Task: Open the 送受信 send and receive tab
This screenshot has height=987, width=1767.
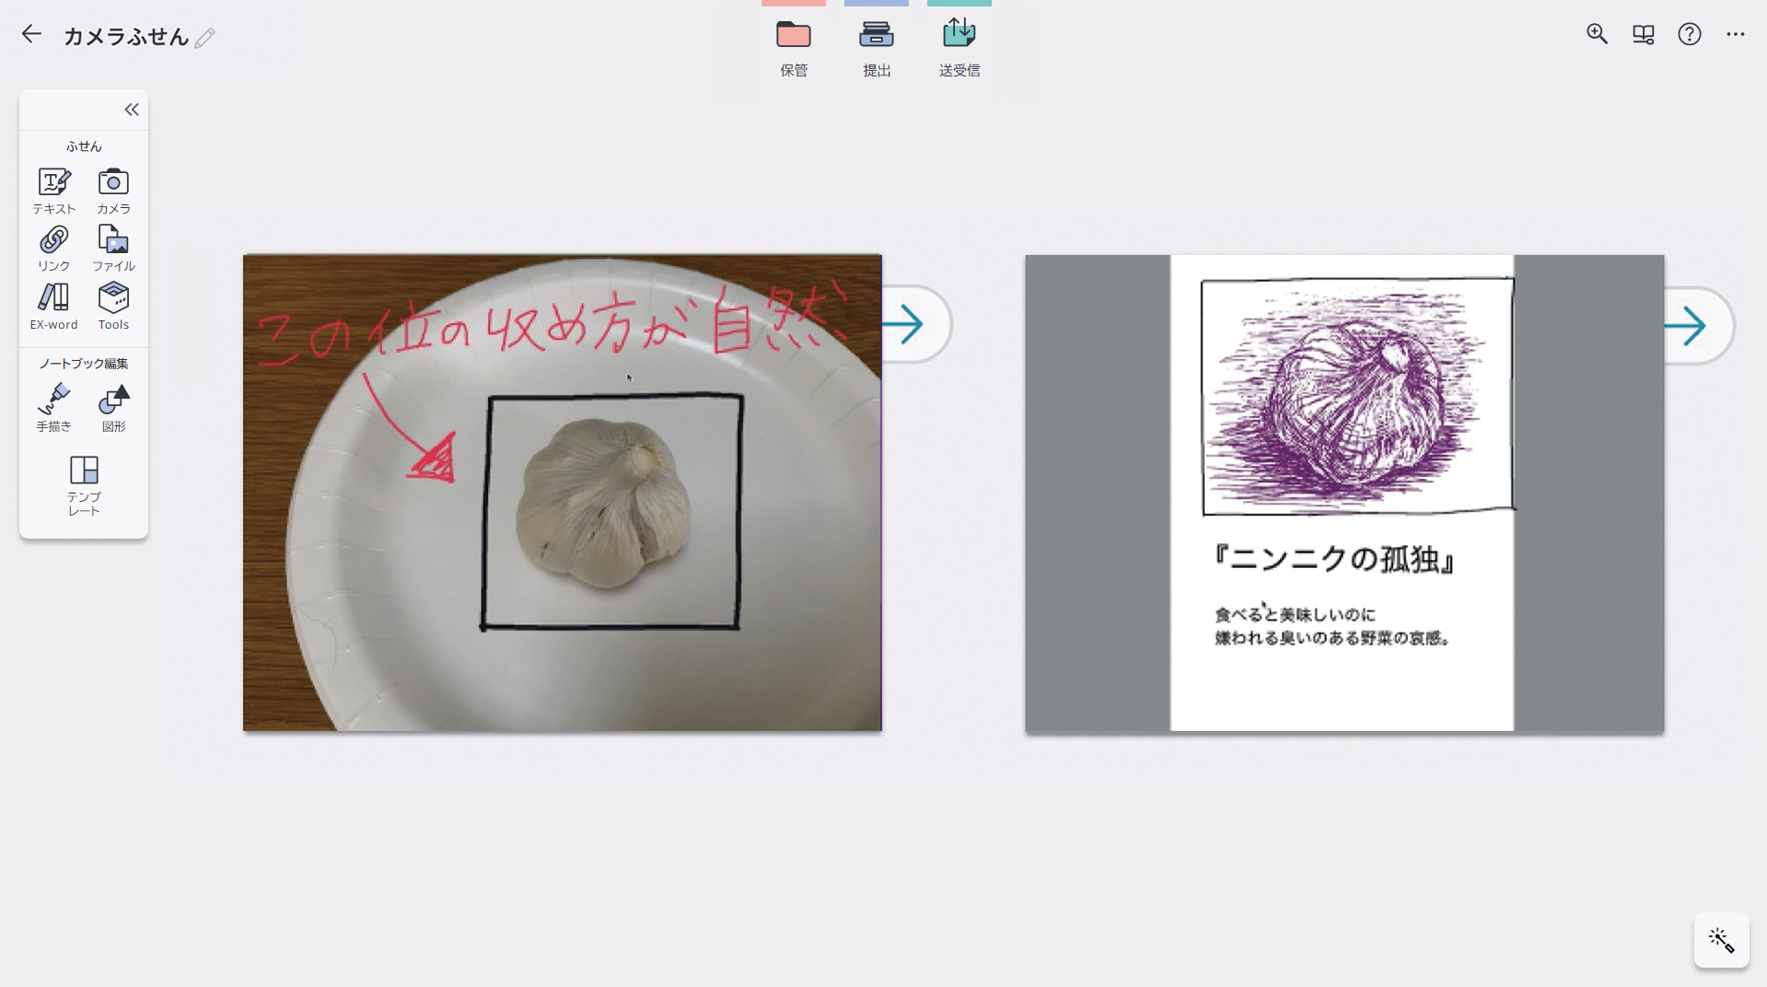Action: (959, 46)
